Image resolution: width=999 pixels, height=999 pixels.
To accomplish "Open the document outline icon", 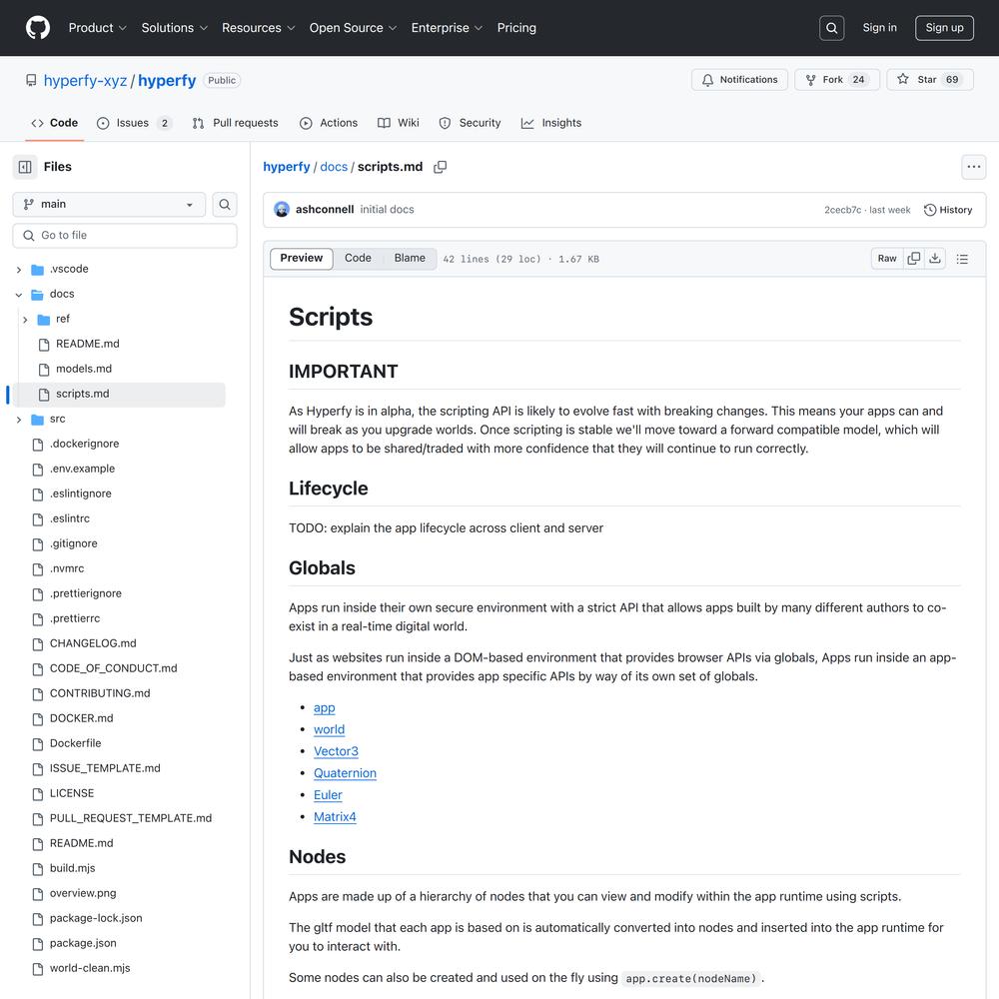I will [x=962, y=259].
